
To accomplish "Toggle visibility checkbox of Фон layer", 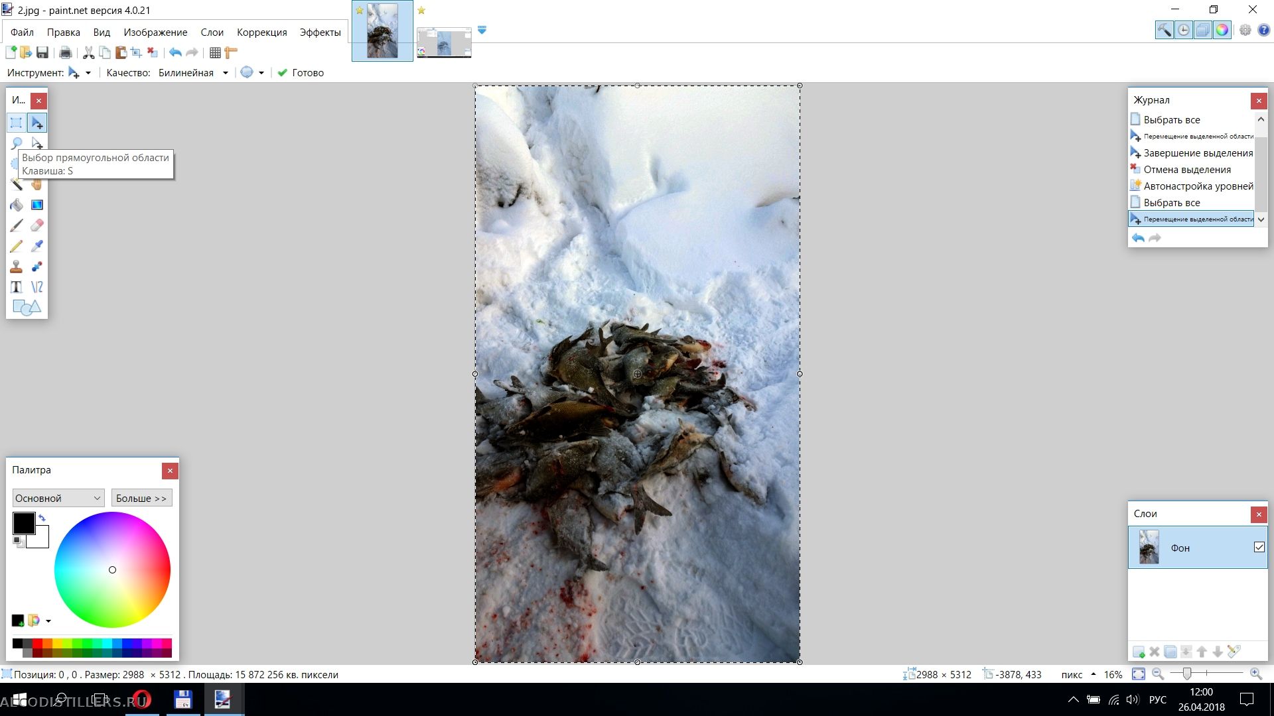I will coord(1259,548).
